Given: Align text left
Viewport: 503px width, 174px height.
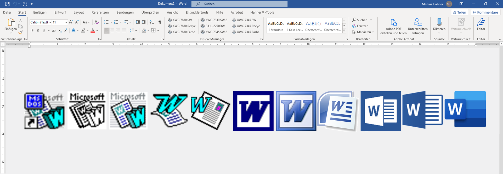Looking at the screenshot, I should pyautogui.click(x=106, y=30).
